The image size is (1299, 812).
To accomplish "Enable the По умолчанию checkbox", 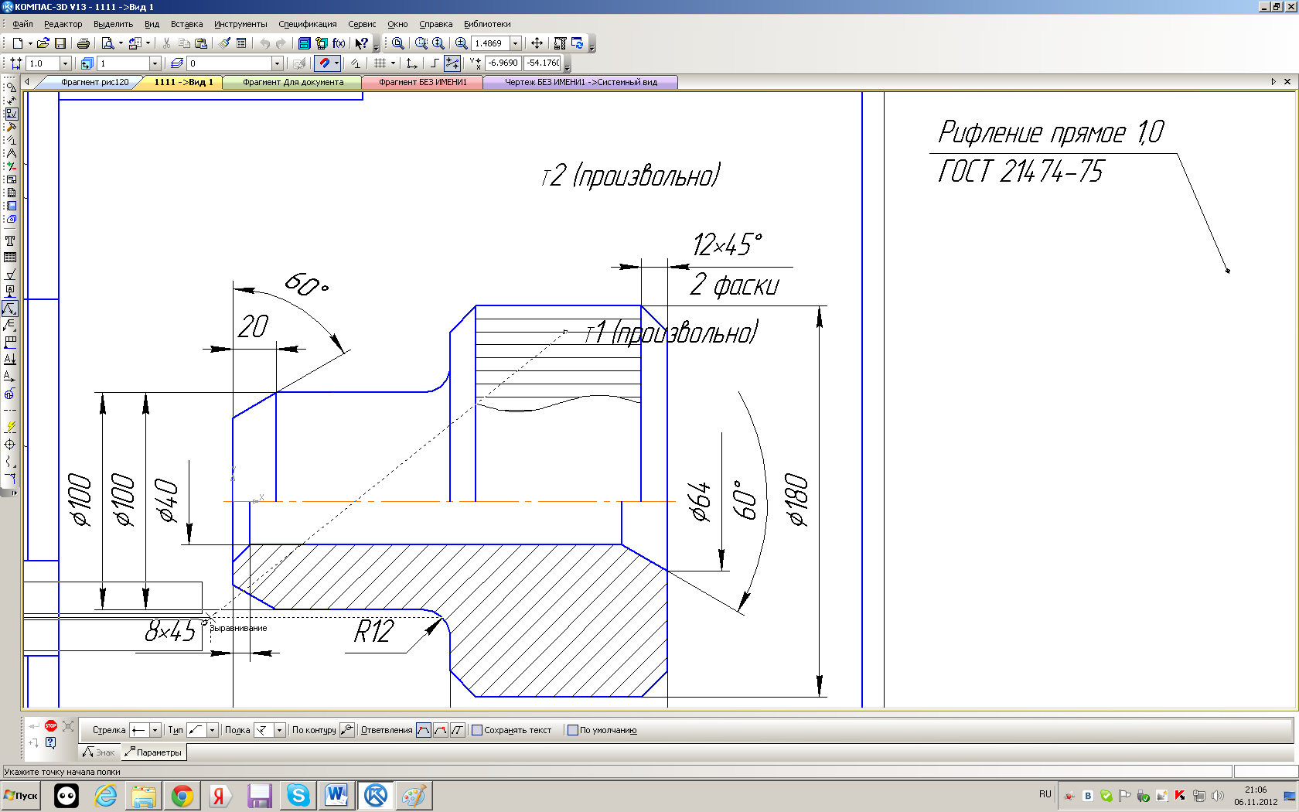I will coord(573,730).
